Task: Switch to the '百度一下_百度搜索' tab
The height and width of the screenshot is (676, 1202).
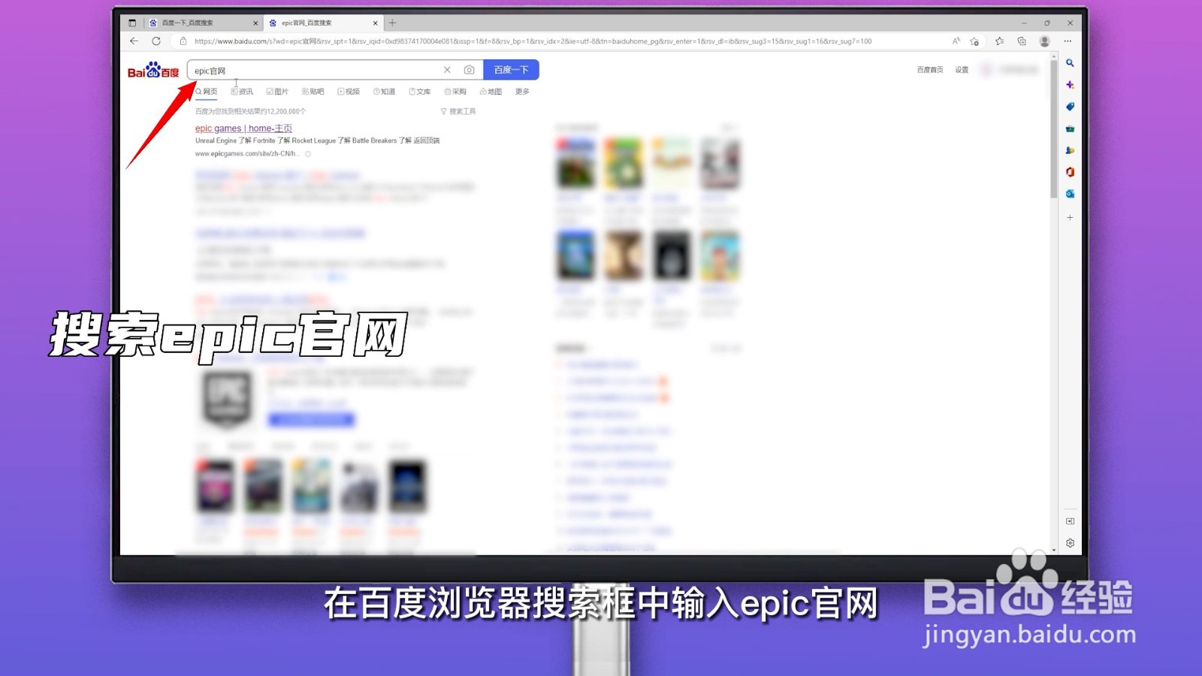Action: (x=203, y=23)
